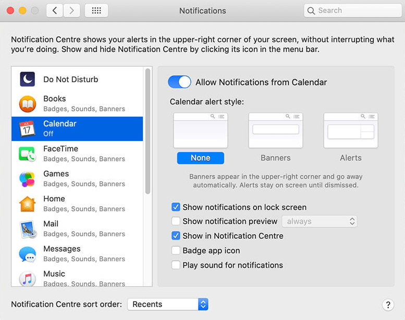Go back with the left arrow button
This screenshot has width=405, height=320.
(x=55, y=10)
